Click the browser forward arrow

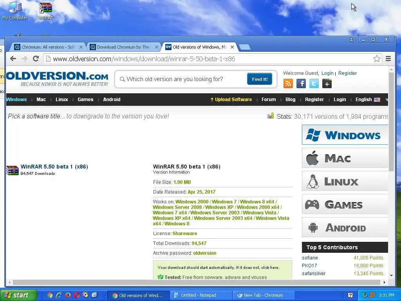24,59
